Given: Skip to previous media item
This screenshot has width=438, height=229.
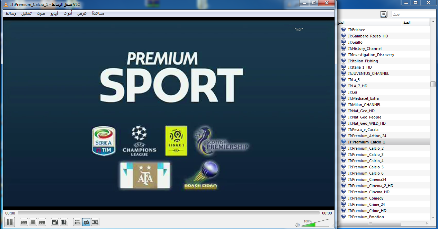Looking at the screenshot, I should [x=24, y=222].
